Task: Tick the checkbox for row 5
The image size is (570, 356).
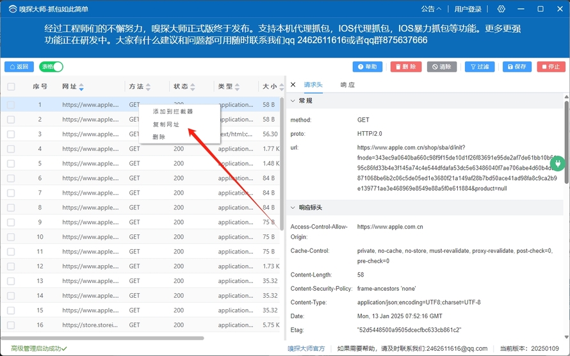Action: pyautogui.click(x=11, y=163)
